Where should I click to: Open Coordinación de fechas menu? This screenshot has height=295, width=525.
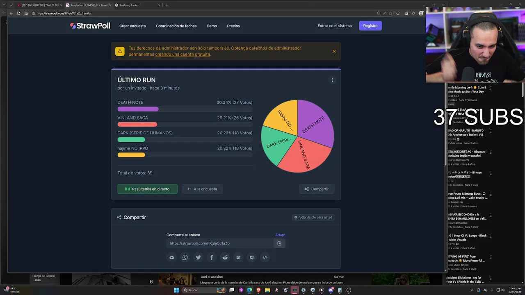(176, 26)
